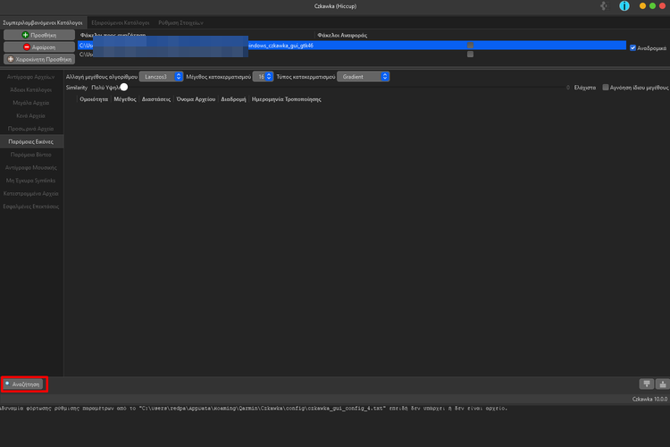Open the Lanczos3 resize algorithm dropdown

pyautogui.click(x=163, y=77)
